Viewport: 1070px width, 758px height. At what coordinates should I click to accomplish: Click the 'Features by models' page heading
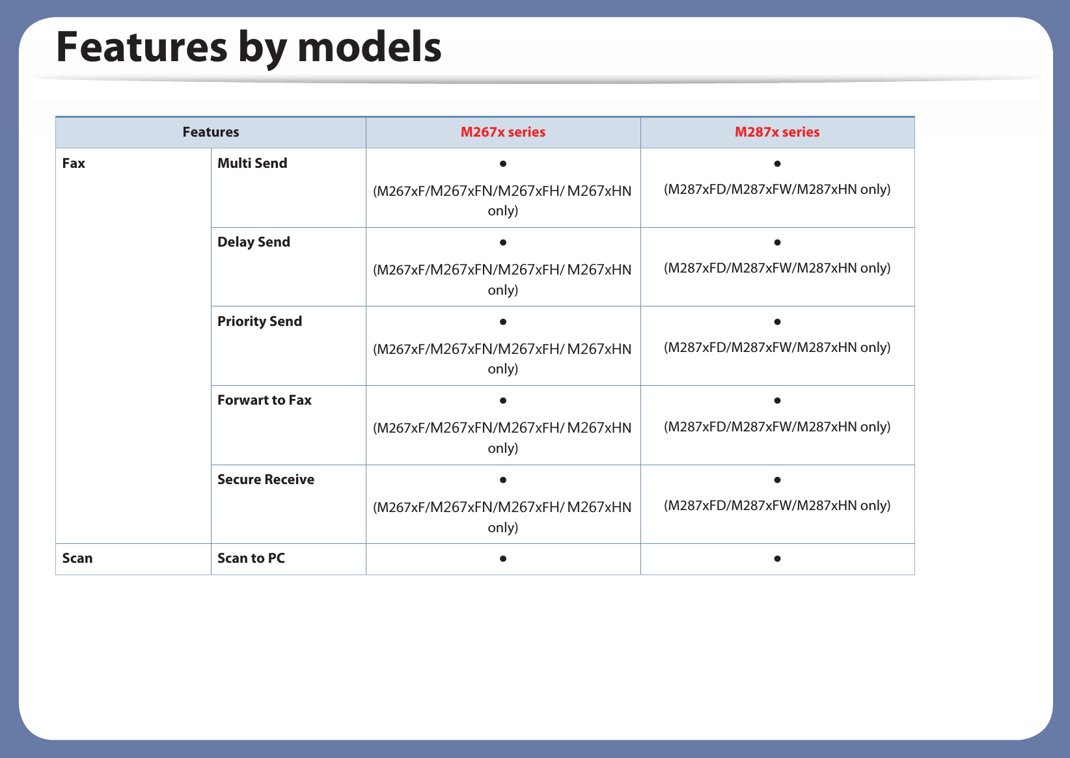click(x=249, y=47)
